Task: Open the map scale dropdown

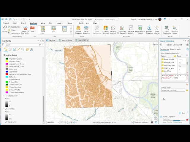Action: click(x=59, y=122)
